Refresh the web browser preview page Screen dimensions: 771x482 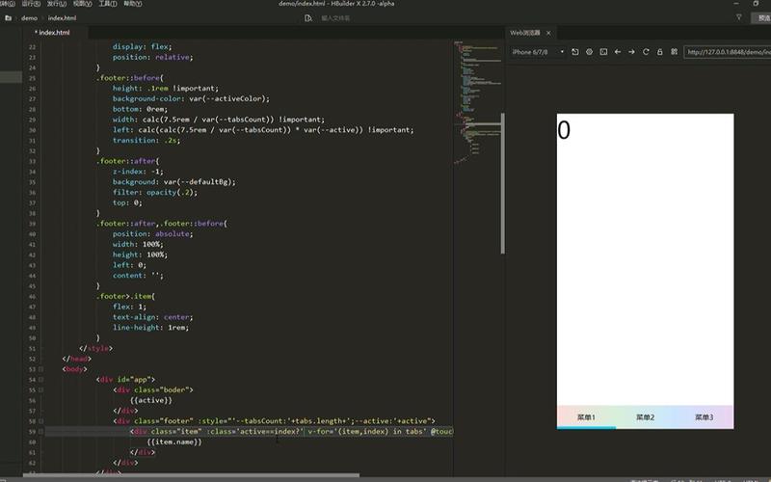coord(646,52)
